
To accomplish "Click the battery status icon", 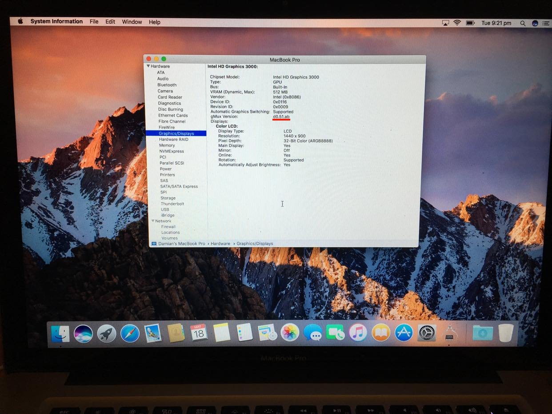I will [470, 23].
